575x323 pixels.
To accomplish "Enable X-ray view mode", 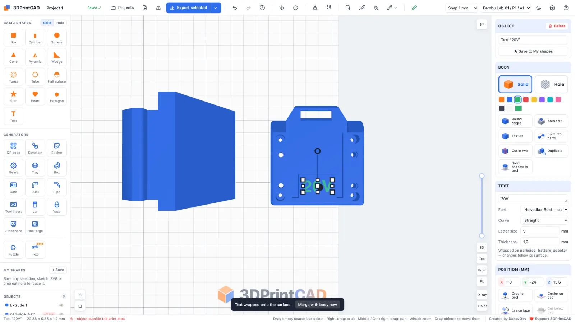I will pyautogui.click(x=482, y=295).
